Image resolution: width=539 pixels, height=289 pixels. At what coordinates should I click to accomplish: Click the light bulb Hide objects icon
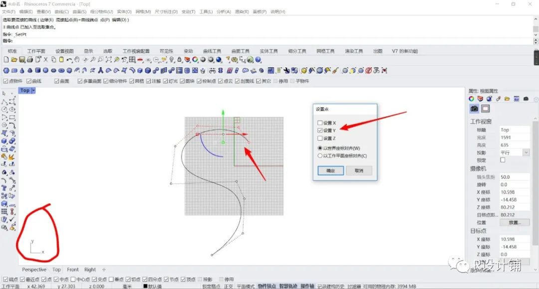(171, 60)
